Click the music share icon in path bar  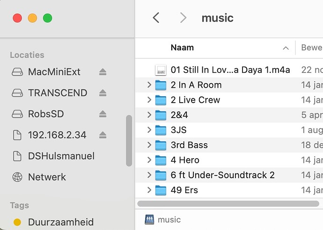(149, 220)
